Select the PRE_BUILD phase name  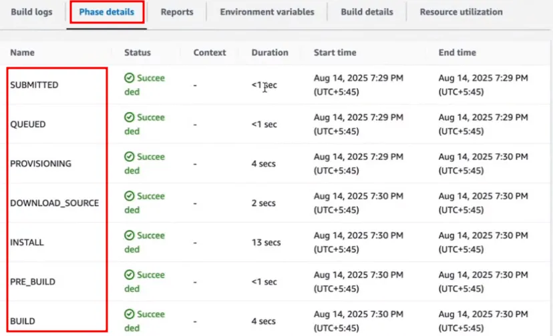tap(33, 282)
